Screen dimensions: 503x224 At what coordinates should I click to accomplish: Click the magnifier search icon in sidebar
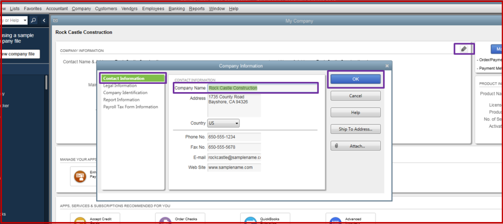34,21
